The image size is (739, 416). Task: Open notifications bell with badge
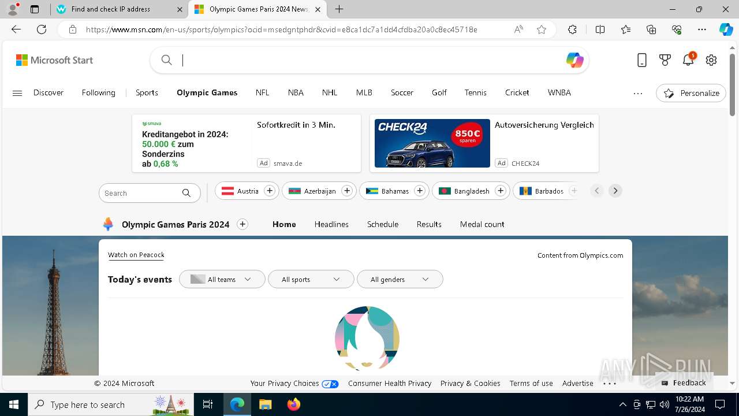point(688,60)
